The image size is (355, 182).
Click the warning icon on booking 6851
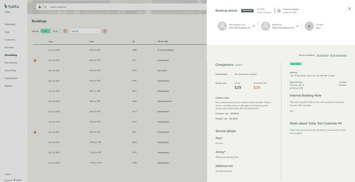coord(35,132)
